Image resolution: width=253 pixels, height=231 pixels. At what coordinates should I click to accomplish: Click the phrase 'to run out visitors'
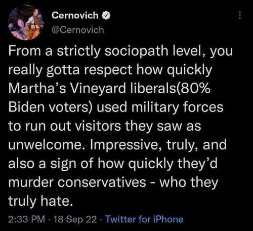[65, 126]
